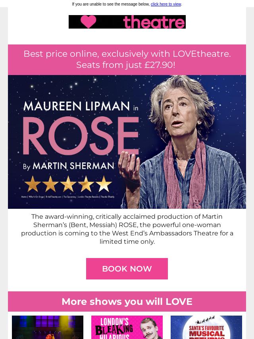The width and height of the screenshot is (254, 339).
Task: Click Maureen Lipman's face in the poster
Action: [x=181, y=112]
